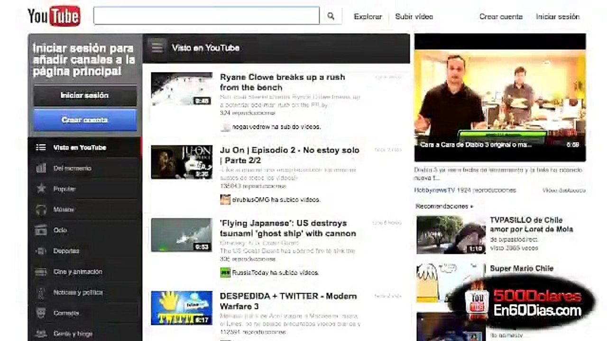Click the Visto en YouTube feed header title

click(205, 48)
